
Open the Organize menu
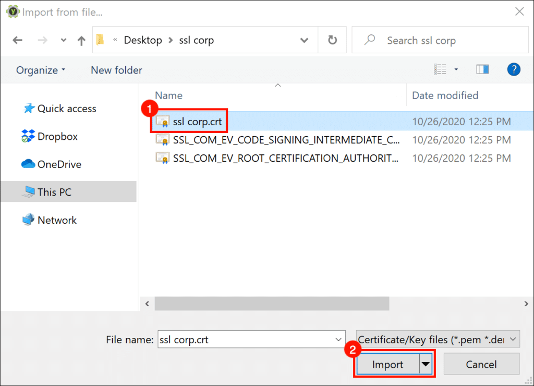pyautogui.click(x=41, y=70)
